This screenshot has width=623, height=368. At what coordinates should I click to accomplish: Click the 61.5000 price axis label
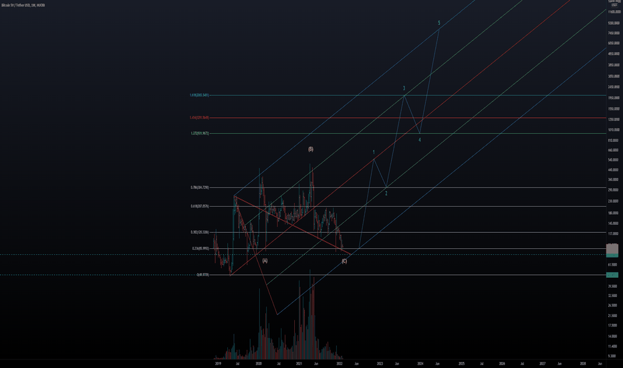pos(613,264)
